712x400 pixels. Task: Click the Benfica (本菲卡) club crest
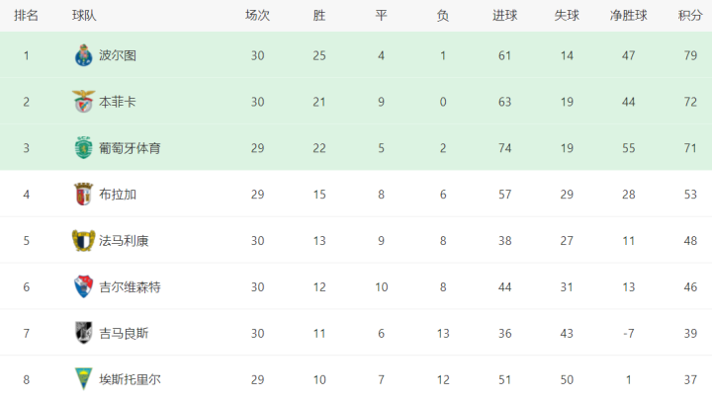(x=83, y=102)
